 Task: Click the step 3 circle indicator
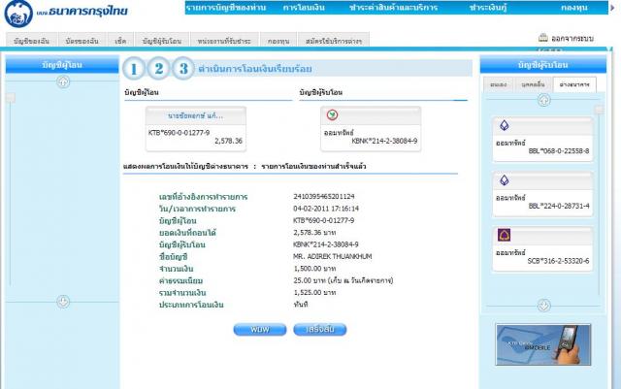[182, 69]
